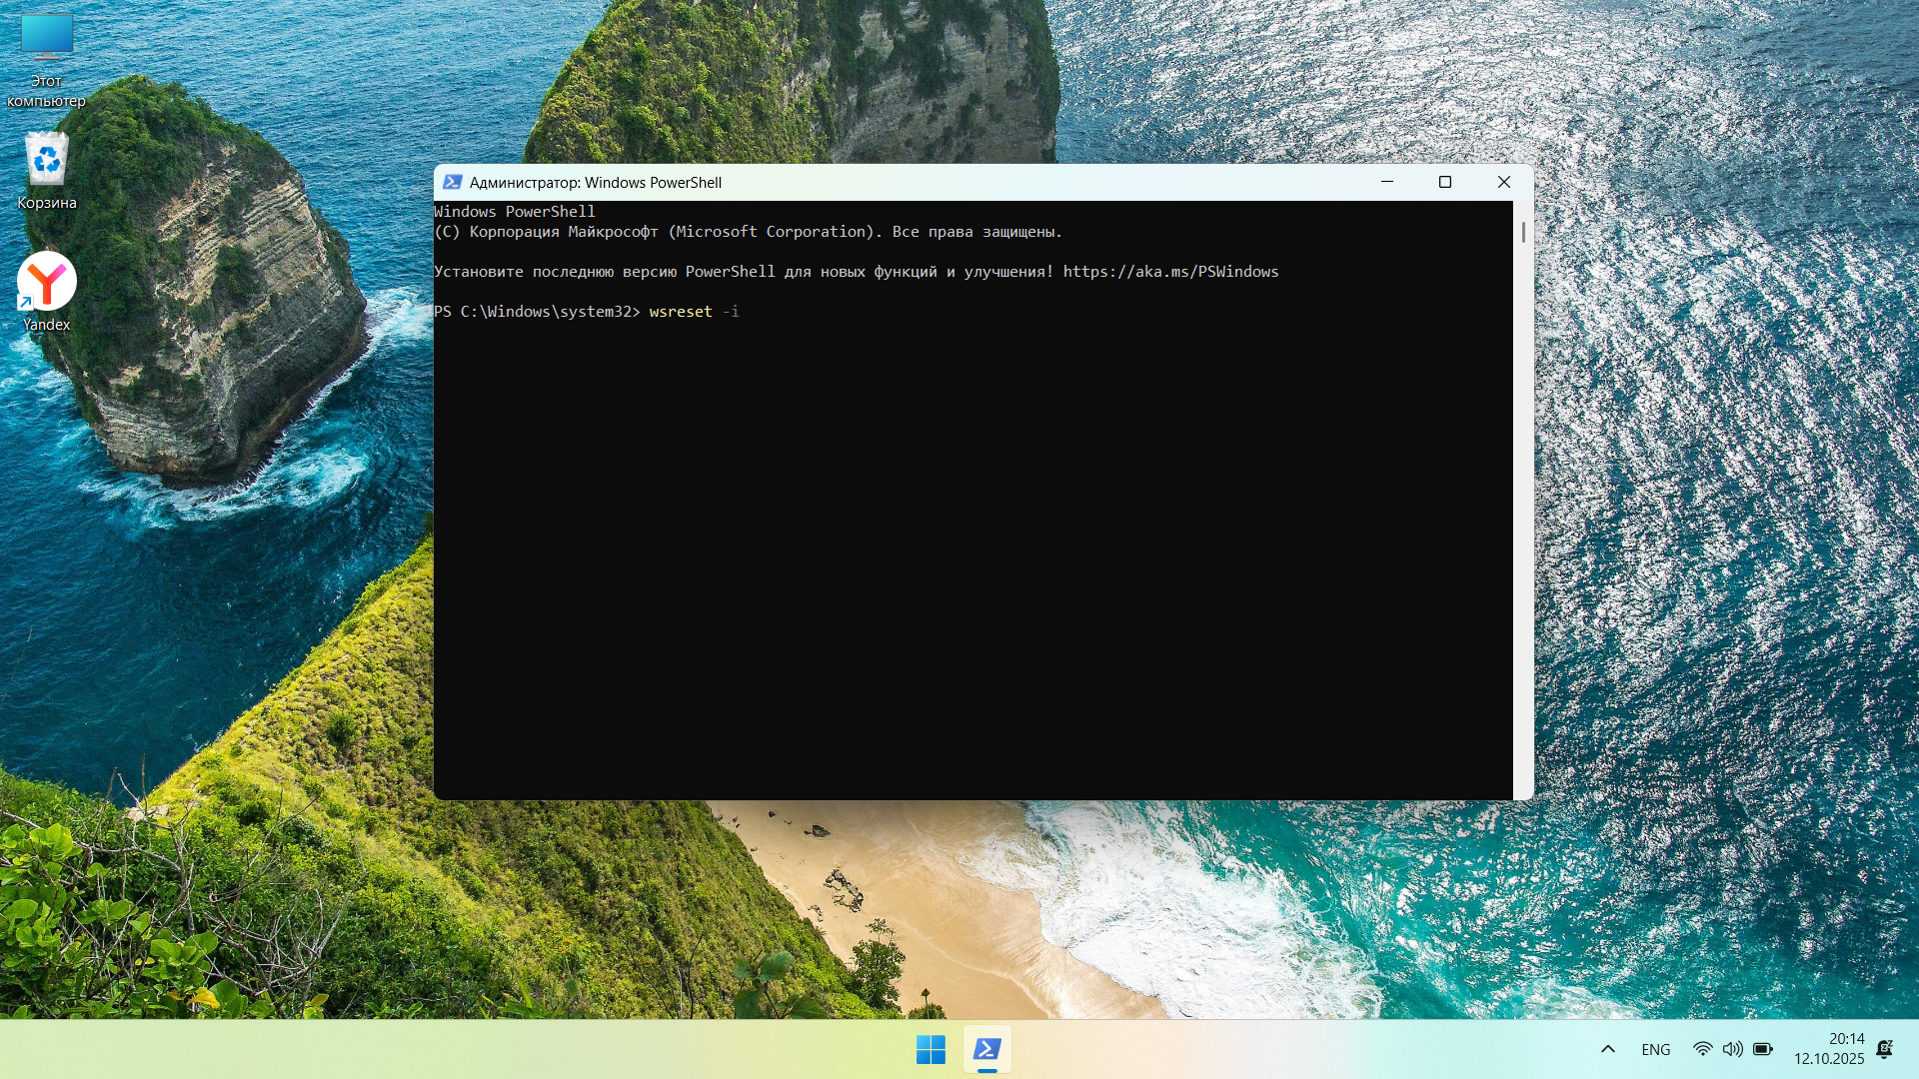
Task: Select the Корзина recycle bin icon
Action: [46, 160]
